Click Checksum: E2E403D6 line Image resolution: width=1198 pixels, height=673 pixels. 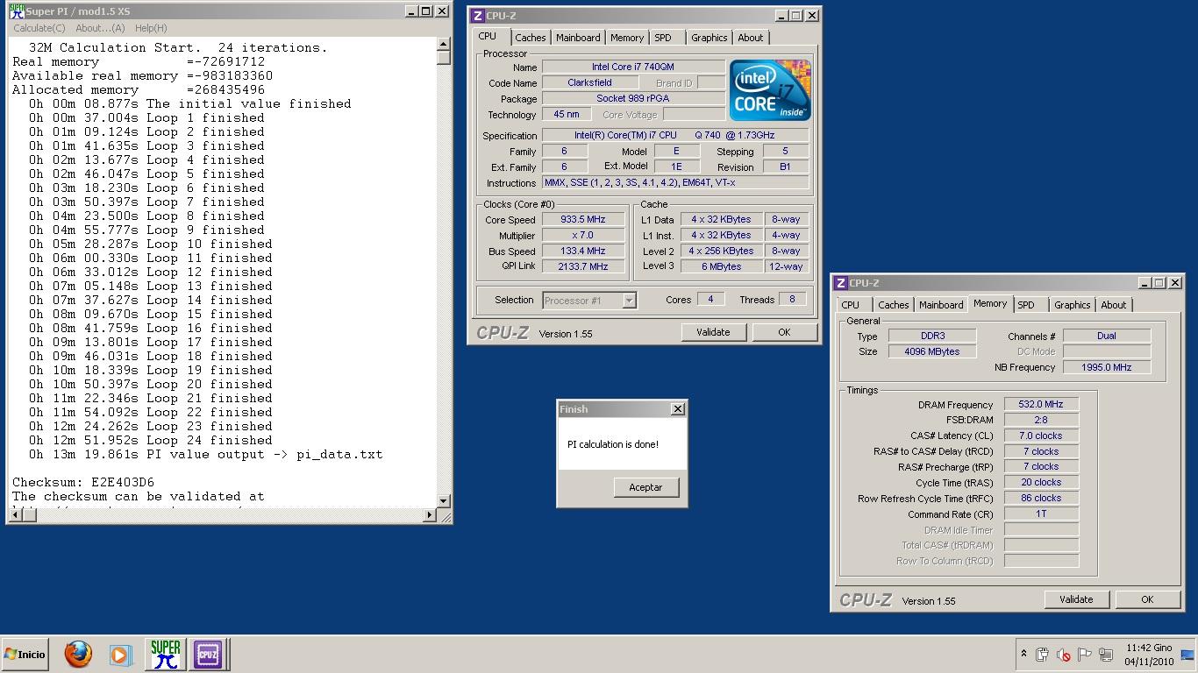[x=83, y=482]
